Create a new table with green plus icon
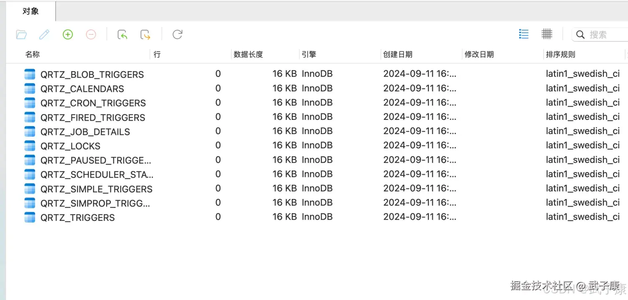The height and width of the screenshot is (300, 628). point(67,34)
